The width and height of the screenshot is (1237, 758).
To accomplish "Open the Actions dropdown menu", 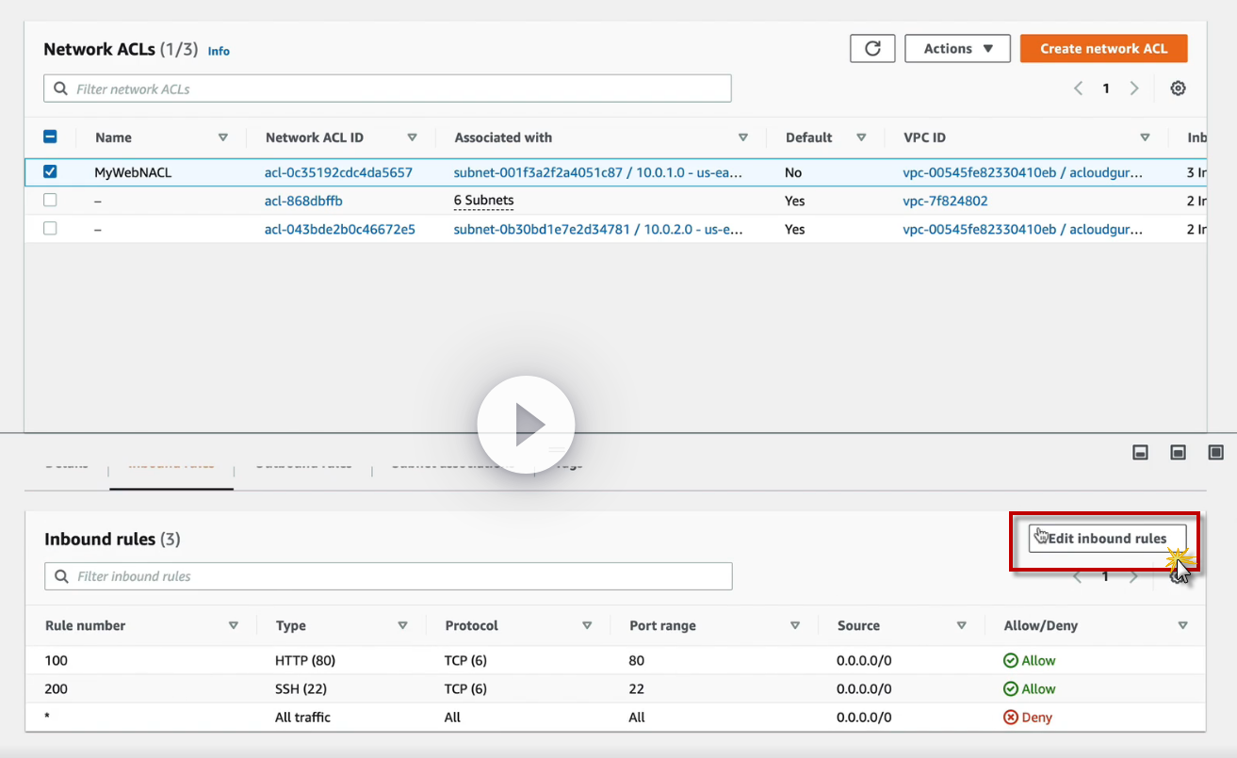I will pos(957,49).
